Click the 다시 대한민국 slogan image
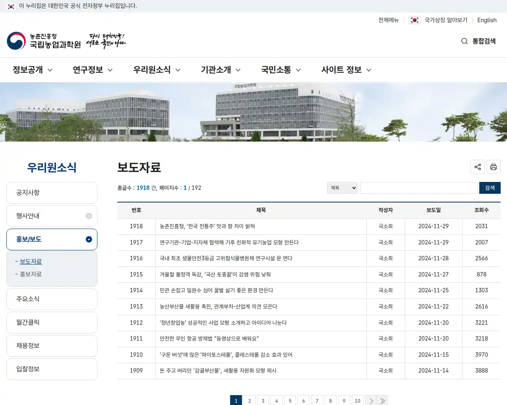Image resolution: width=507 pixels, height=405 pixels. coord(106,41)
